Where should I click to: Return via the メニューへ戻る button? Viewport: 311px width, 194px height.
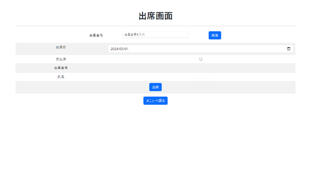(155, 101)
